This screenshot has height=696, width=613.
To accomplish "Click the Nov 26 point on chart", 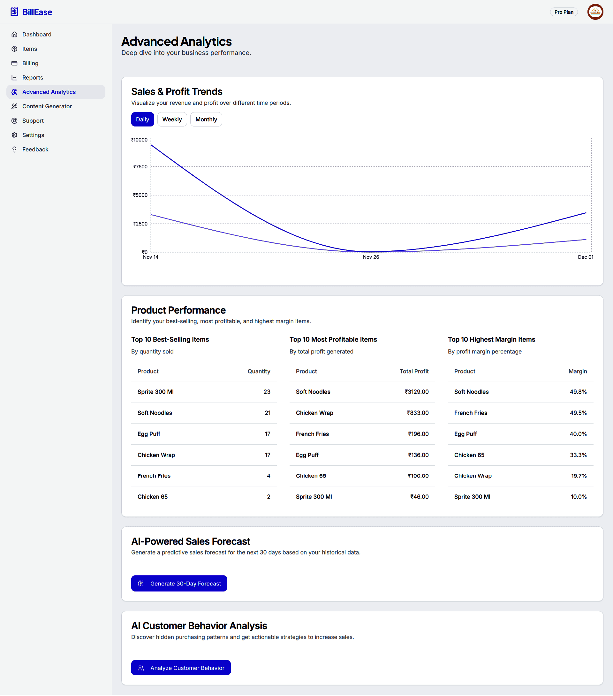I will point(371,252).
